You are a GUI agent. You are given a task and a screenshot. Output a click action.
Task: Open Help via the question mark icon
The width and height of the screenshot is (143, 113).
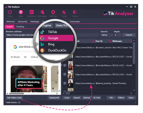click(21, 12)
